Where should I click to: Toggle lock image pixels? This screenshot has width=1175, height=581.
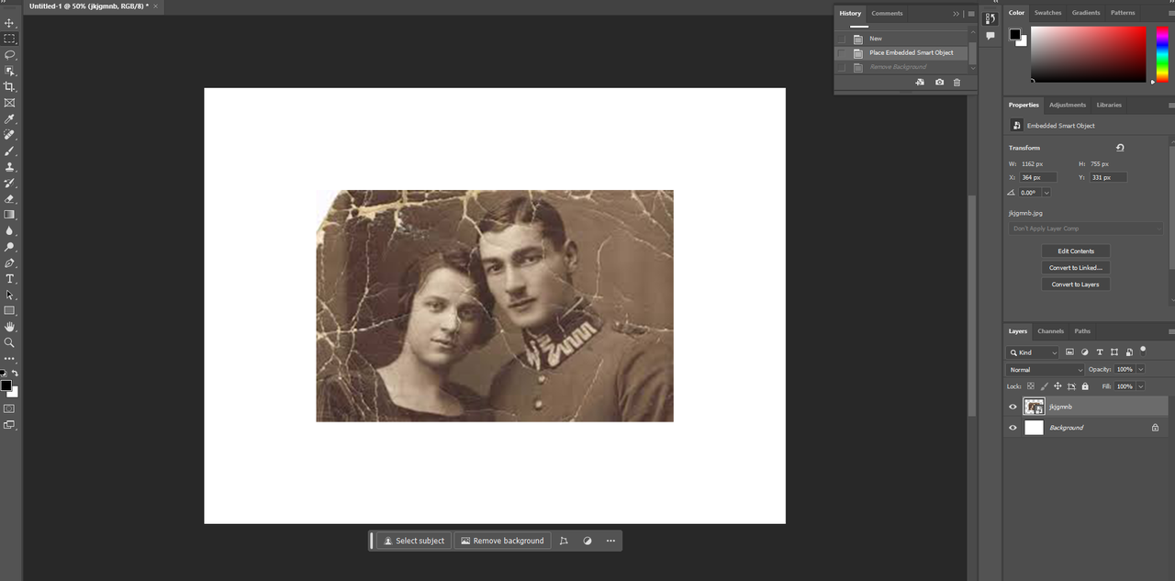tap(1045, 386)
